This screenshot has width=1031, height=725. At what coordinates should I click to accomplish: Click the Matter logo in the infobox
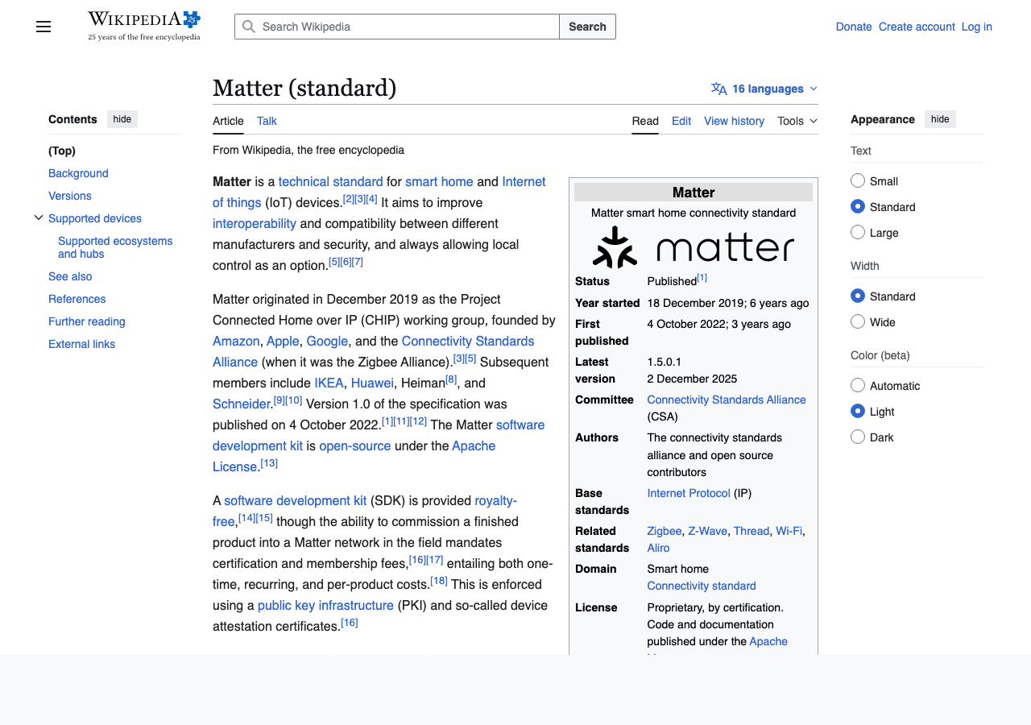click(x=693, y=246)
